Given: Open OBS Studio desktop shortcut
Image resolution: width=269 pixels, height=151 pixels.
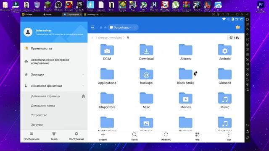Looking at the screenshot, I should pyautogui.click(x=58, y=6).
